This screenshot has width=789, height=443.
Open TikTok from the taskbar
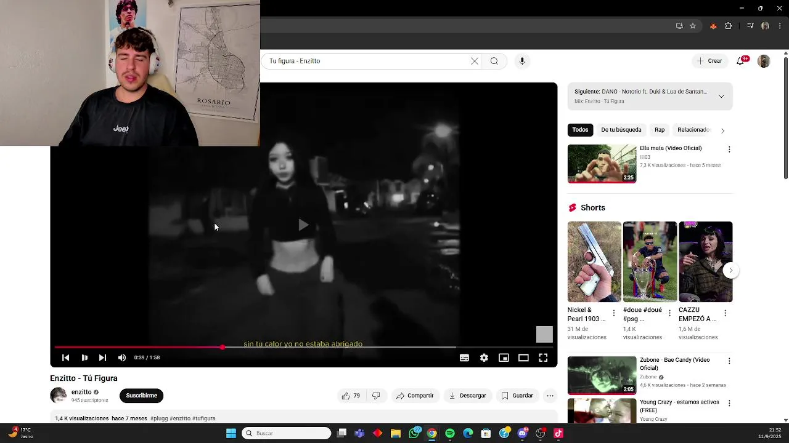pos(558,433)
